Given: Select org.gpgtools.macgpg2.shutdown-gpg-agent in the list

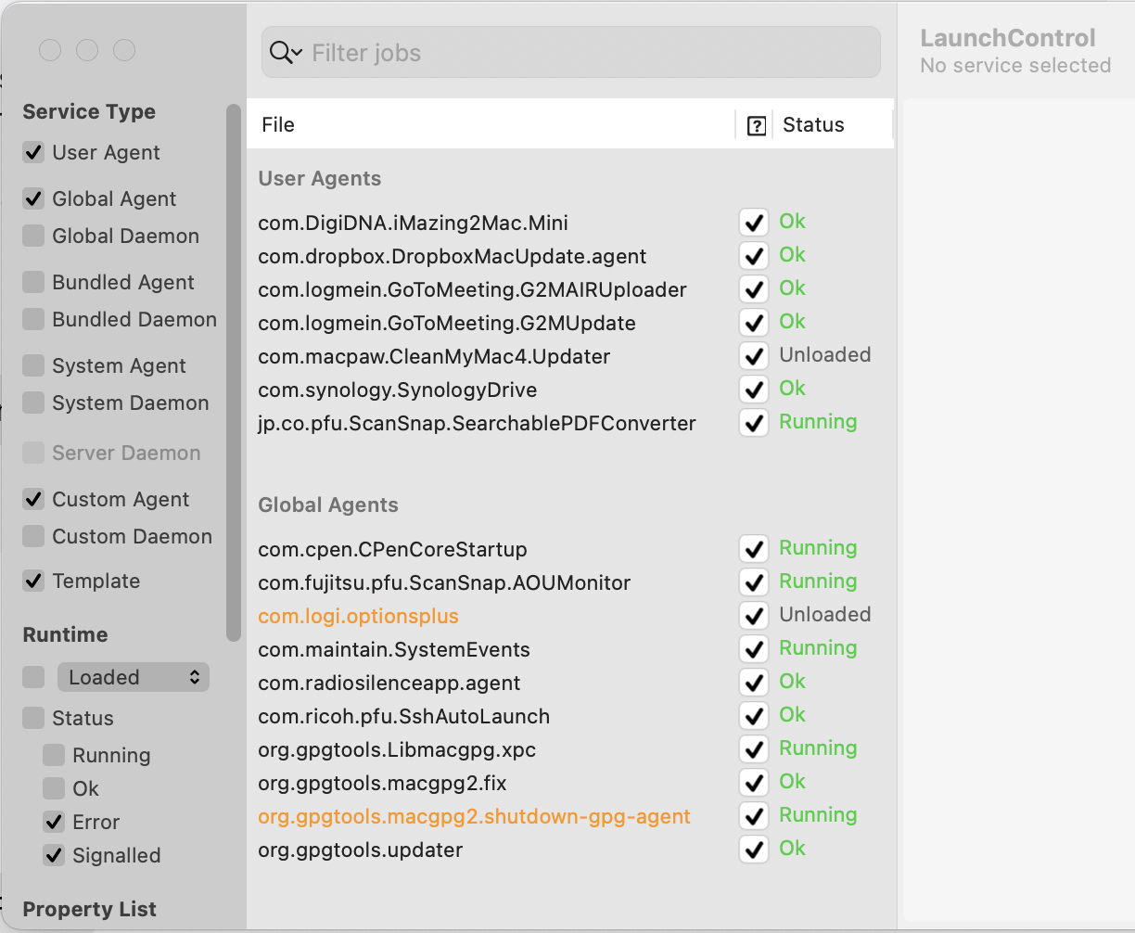Looking at the screenshot, I should point(474,816).
